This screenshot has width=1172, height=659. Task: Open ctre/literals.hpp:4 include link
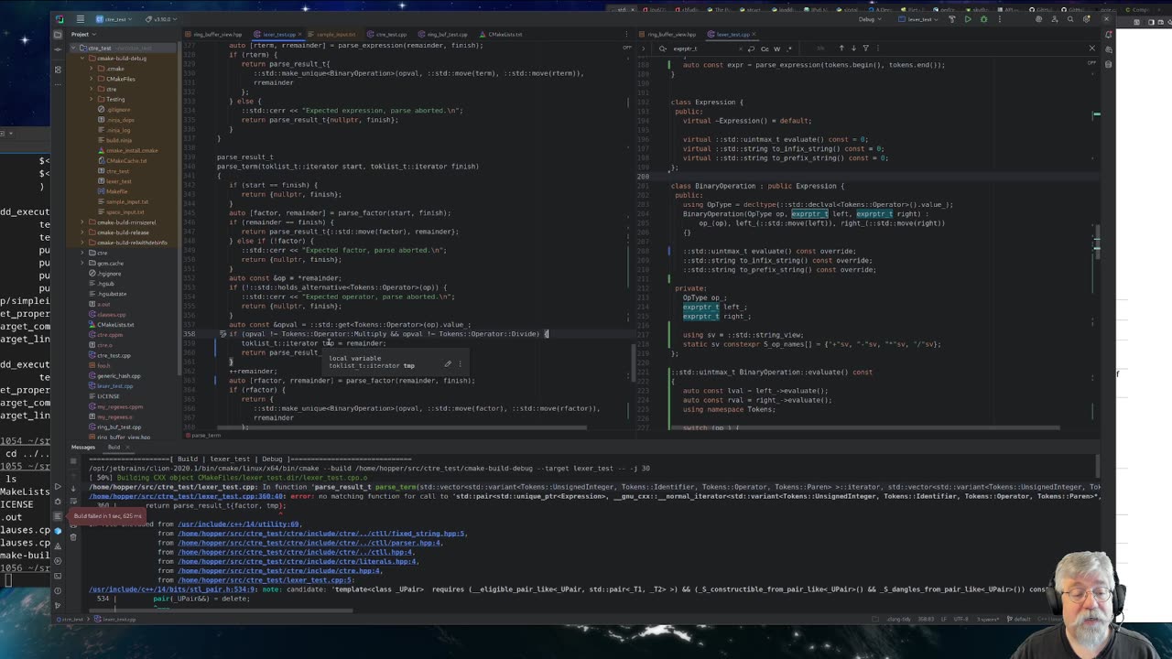[298, 561]
